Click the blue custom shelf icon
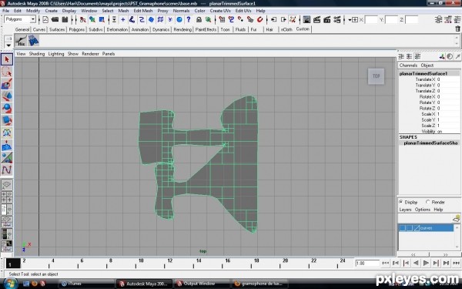462x289 pixels. click(33, 40)
